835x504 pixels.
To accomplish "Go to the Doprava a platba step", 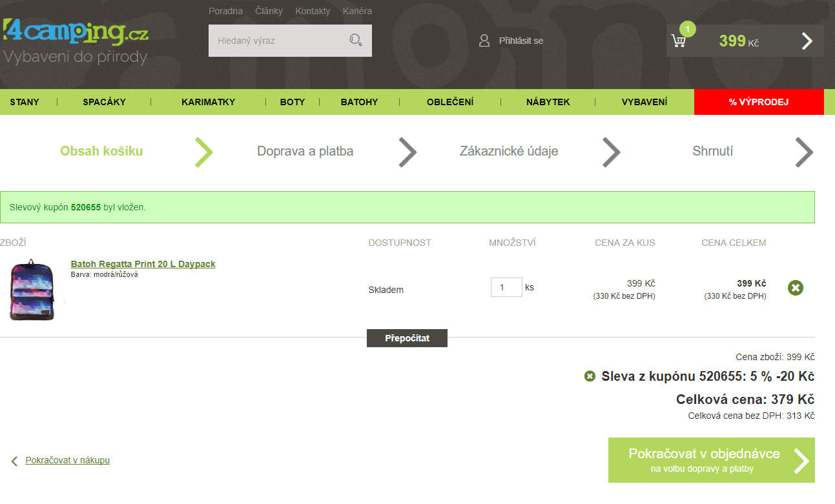I will (x=305, y=152).
